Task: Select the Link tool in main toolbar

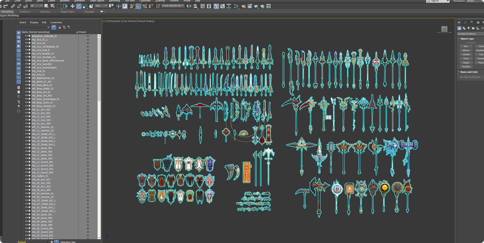Action: pyautogui.click(x=13, y=6)
